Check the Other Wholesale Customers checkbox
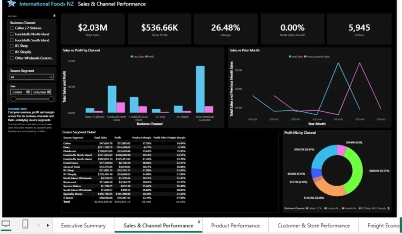402x234 pixels. 12,58
